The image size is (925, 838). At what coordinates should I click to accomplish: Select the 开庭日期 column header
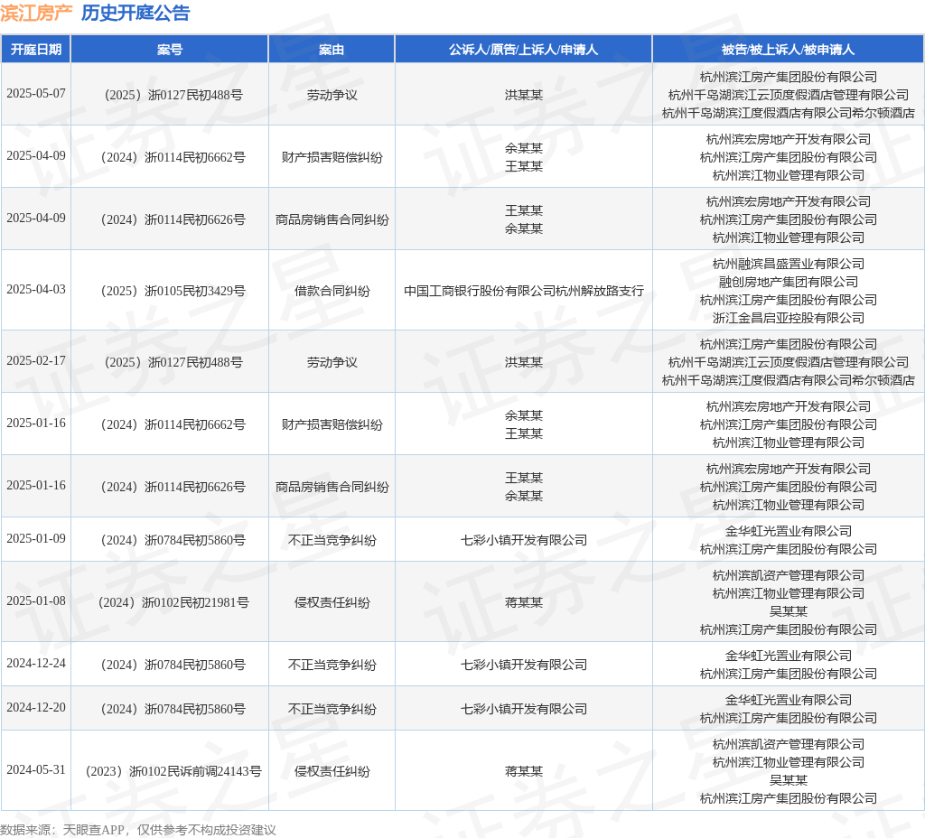[36, 50]
